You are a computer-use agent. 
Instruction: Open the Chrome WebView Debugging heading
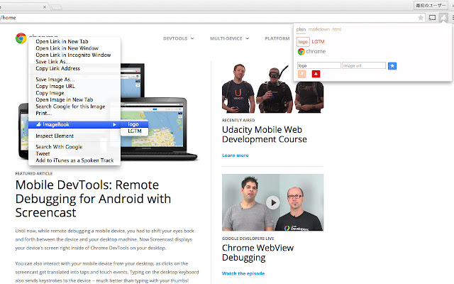pos(258,253)
